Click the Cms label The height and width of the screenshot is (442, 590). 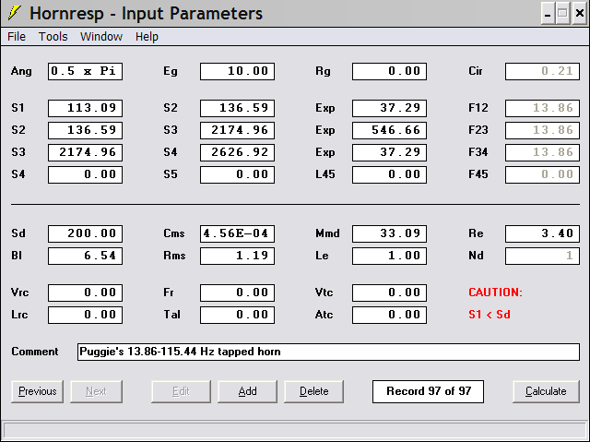tap(174, 233)
